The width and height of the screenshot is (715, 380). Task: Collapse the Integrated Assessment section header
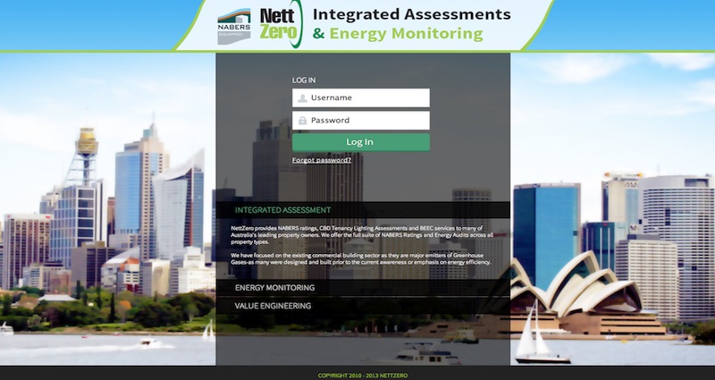(282, 211)
